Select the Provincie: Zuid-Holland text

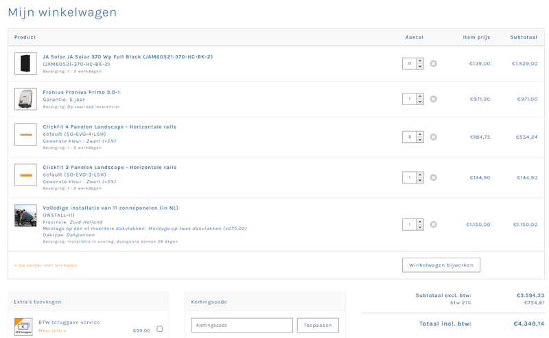click(73, 222)
